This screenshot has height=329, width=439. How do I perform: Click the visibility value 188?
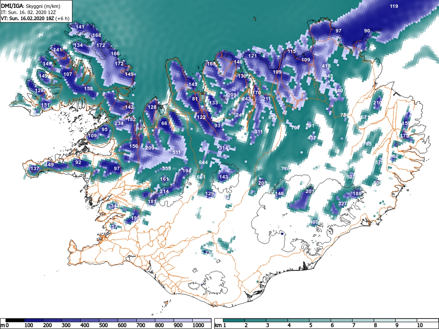[356, 193]
